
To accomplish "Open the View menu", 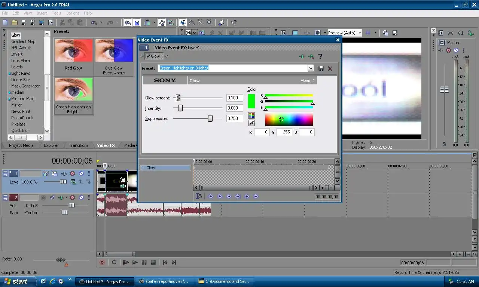I will pos(28,13).
